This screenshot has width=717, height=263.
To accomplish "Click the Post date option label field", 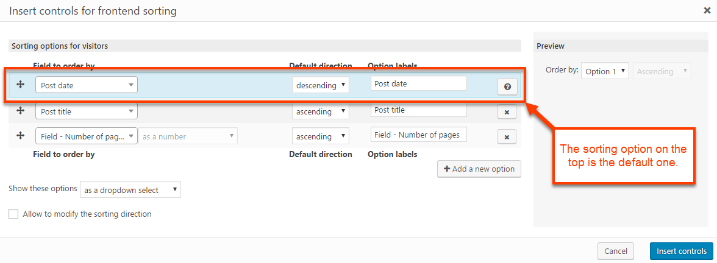I will pos(418,83).
